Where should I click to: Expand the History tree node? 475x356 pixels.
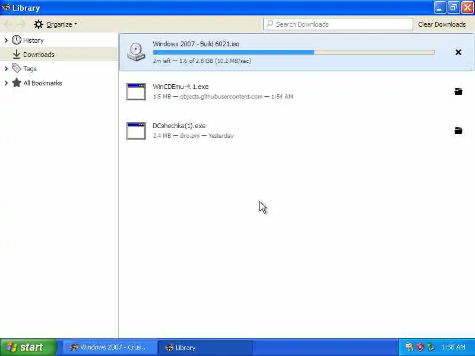(6, 40)
